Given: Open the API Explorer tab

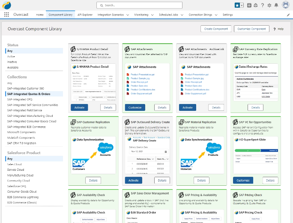Looking at the screenshot, I should [85, 15].
